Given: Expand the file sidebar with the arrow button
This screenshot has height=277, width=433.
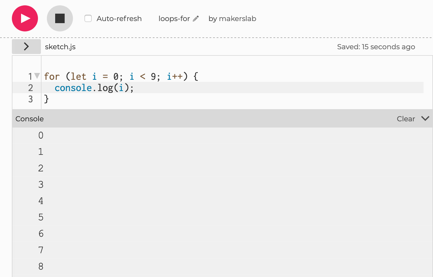Looking at the screenshot, I should tap(26, 47).
